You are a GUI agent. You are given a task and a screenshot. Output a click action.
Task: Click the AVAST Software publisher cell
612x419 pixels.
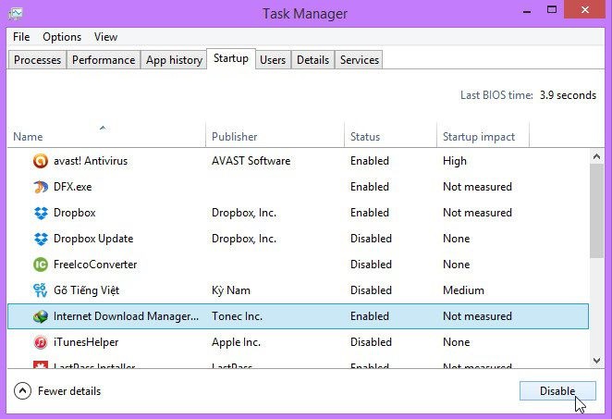(251, 161)
